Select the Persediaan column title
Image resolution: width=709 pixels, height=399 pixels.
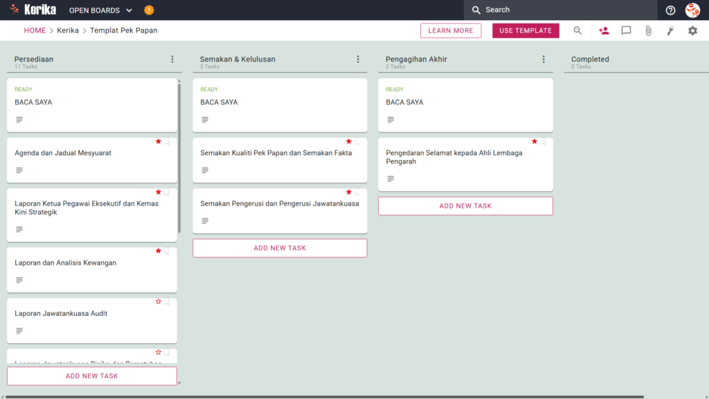[x=34, y=60]
